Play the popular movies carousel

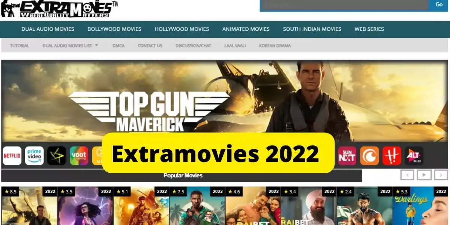point(424,175)
